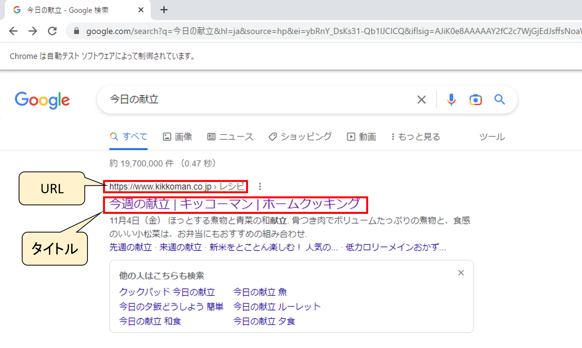Click the automation notice Chrome は自動テスト
Viewport: 582px width, 348px height.
click(x=103, y=56)
